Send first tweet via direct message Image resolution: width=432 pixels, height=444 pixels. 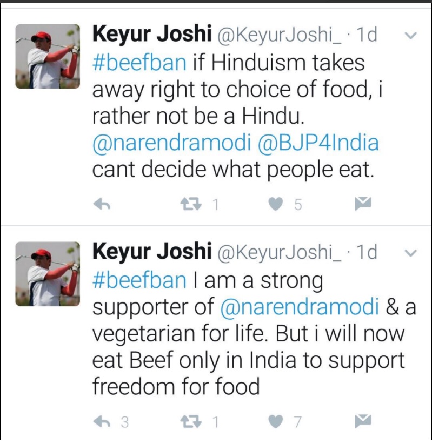[x=362, y=204]
